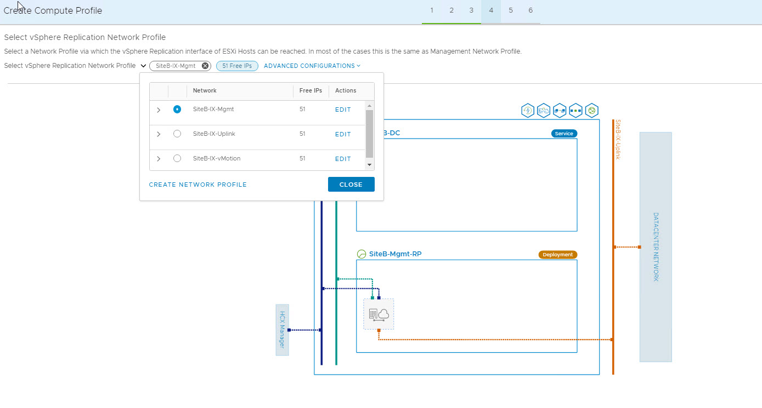Click the green globe WAN optimization hexagon icon
The width and height of the screenshot is (762, 408).
591,111
